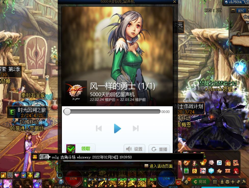Screen dimensions: 249x188
Task: Click the DNF album cover thumbnail
Action: click(76, 92)
